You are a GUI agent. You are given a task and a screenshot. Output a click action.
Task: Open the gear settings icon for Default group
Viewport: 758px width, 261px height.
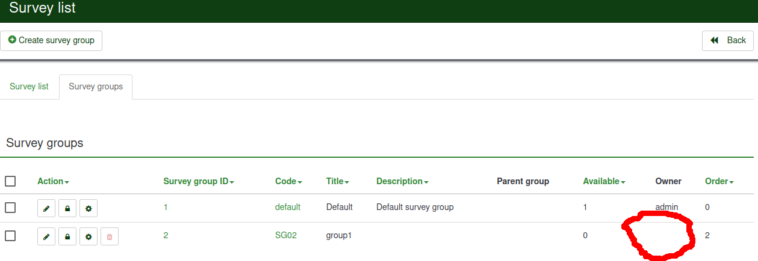tap(89, 208)
